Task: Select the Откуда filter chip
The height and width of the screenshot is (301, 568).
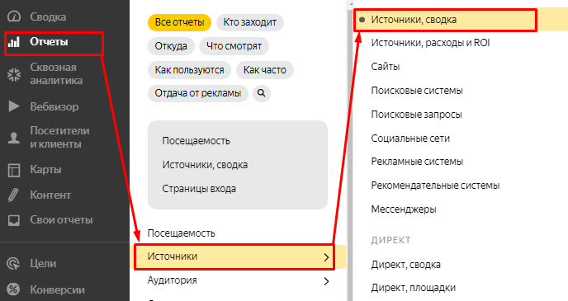Action: pyautogui.click(x=171, y=46)
